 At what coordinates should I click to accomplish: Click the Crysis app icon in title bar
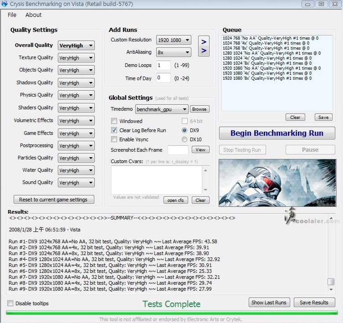coord(5,4)
